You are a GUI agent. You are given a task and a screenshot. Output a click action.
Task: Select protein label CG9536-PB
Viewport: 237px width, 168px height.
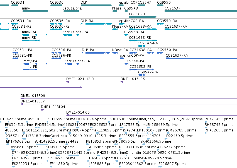tap(61, 56)
